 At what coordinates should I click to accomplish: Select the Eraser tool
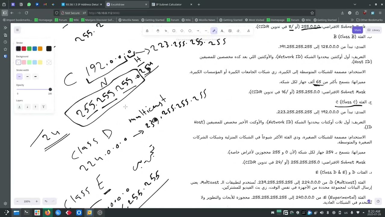point(238,31)
